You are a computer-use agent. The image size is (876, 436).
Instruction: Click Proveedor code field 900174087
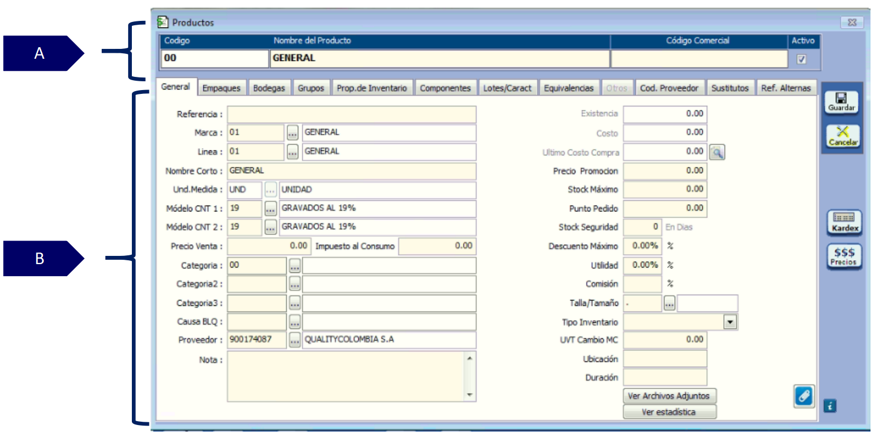(x=257, y=340)
